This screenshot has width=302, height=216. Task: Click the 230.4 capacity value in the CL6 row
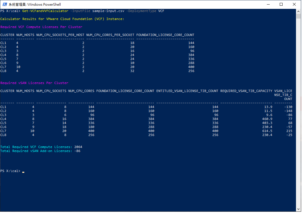coord(267,127)
